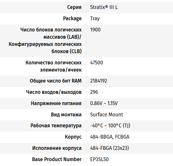Click the "Число входов/выходов" label
This screenshot has height=166, width=173.
point(54,92)
